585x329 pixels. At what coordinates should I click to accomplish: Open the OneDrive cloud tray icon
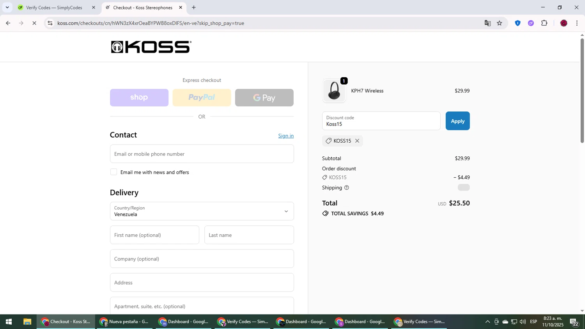505,322
